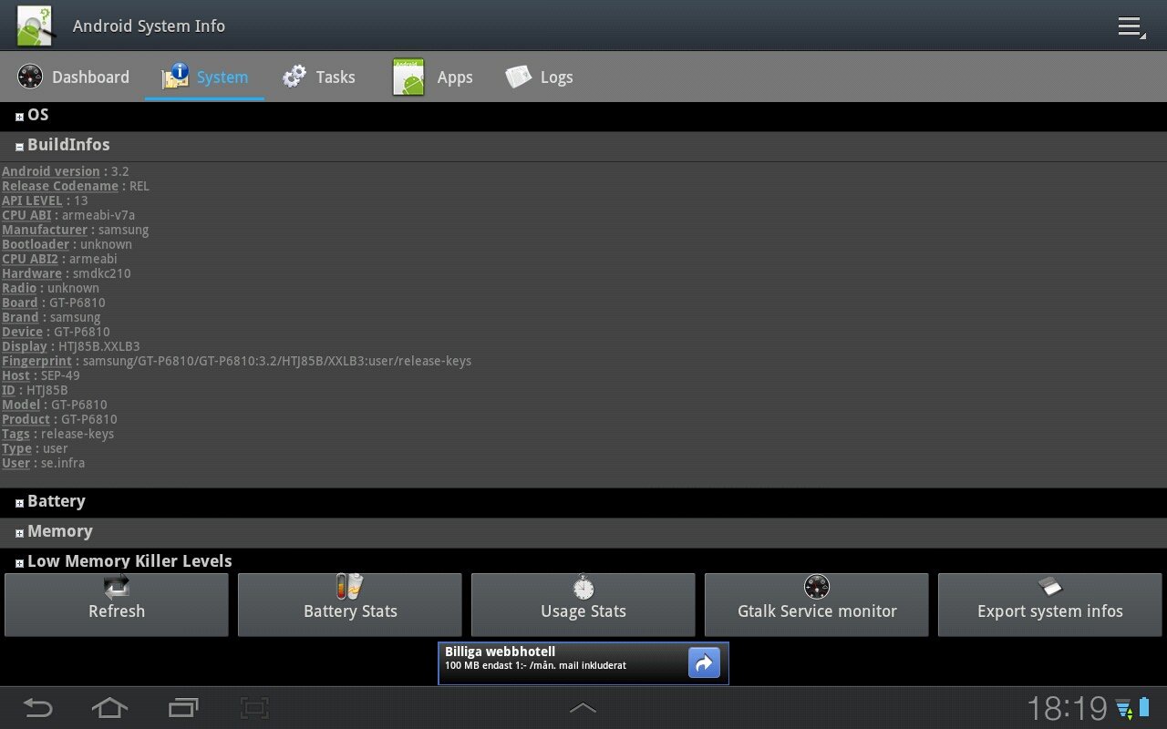Viewport: 1167px width, 729px height.
Task: Click the API LEVEL label
Action: (x=32, y=200)
